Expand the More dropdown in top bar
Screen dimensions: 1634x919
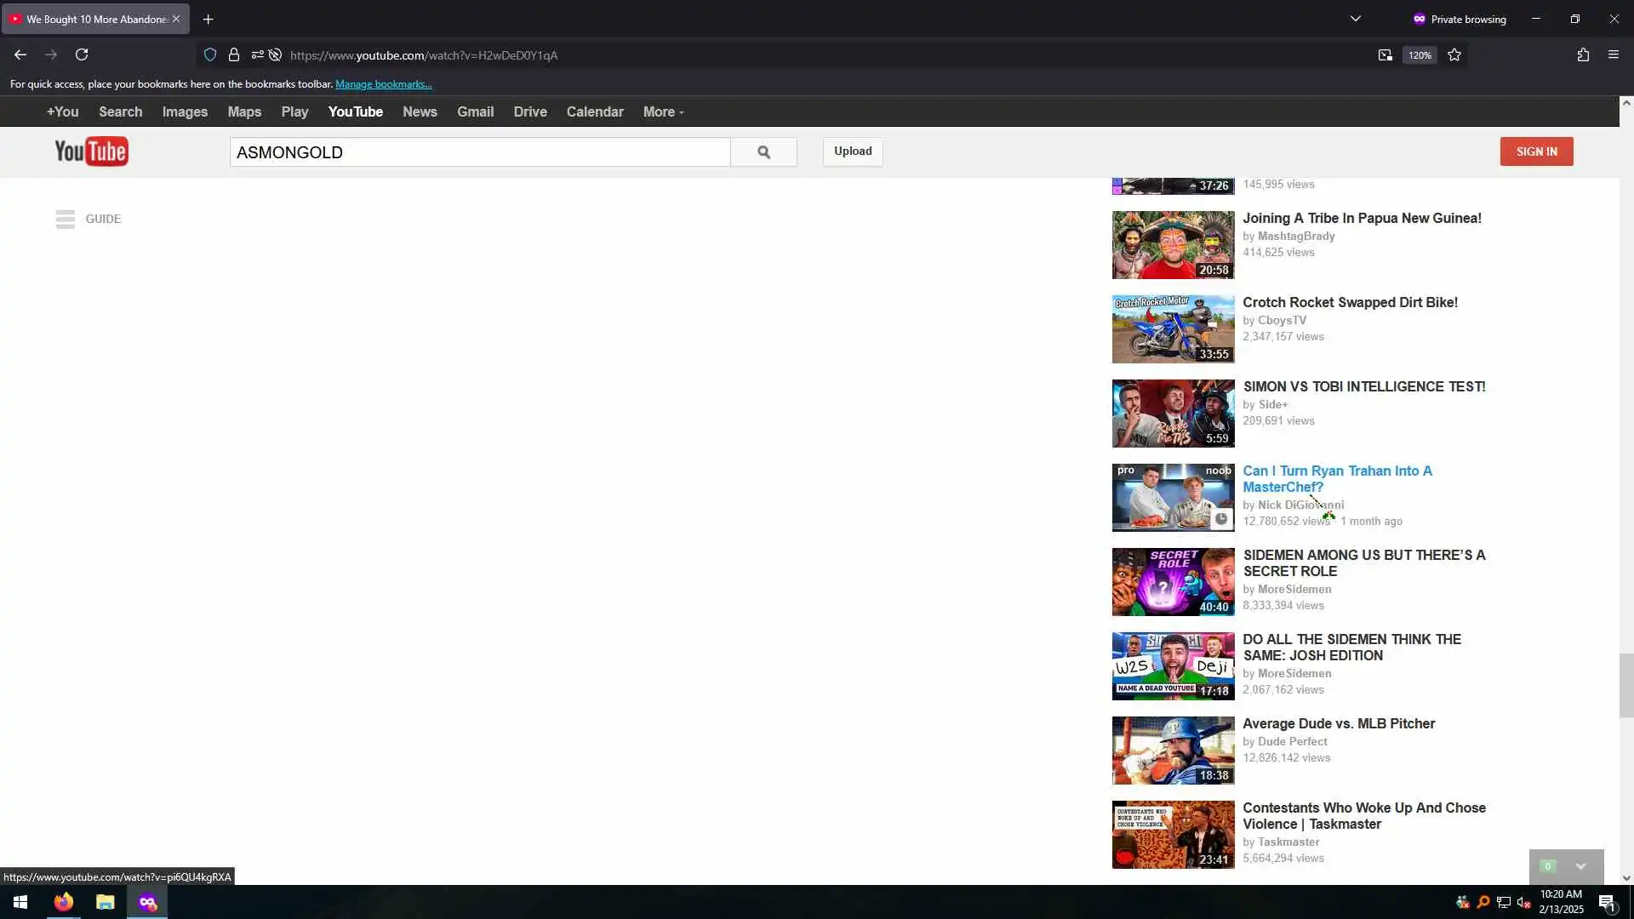coord(663,112)
